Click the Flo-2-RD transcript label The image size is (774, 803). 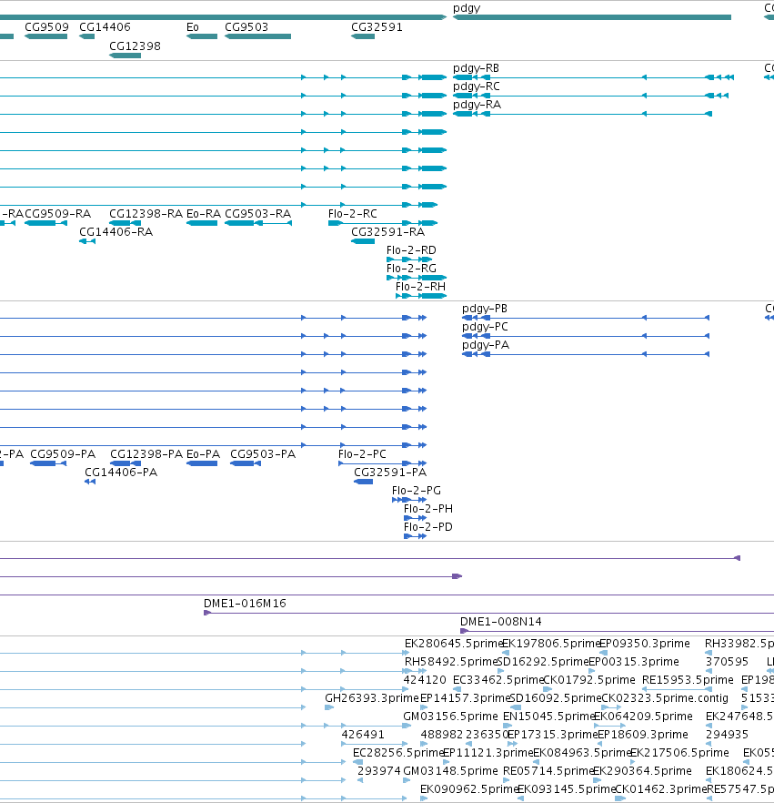point(411,250)
